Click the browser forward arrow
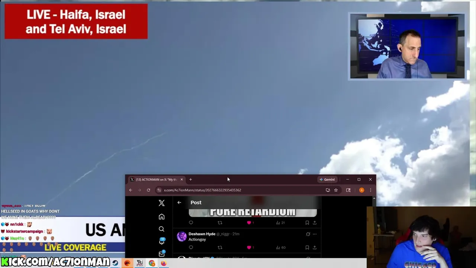The height and width of the screenshot is (268, 476). point(139,190)
